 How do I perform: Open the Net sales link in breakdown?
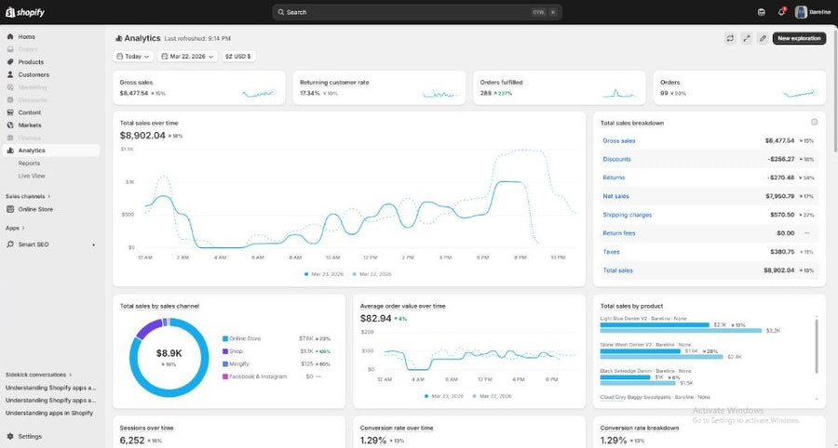pyautogui.click(x=615, y=196)
